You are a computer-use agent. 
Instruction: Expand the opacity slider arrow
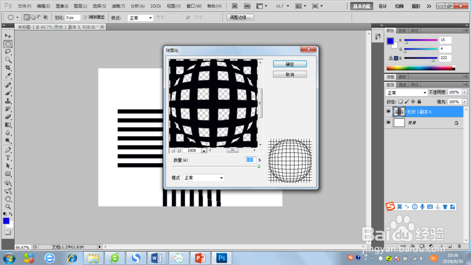coord(465,92)
